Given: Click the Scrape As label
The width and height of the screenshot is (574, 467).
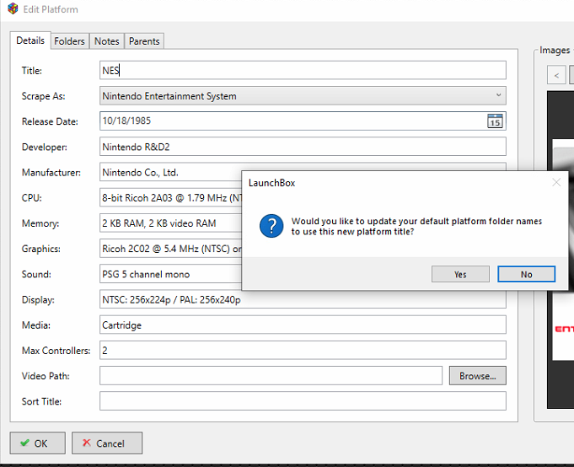Looking at the screenshot, I should coord(43,96).
